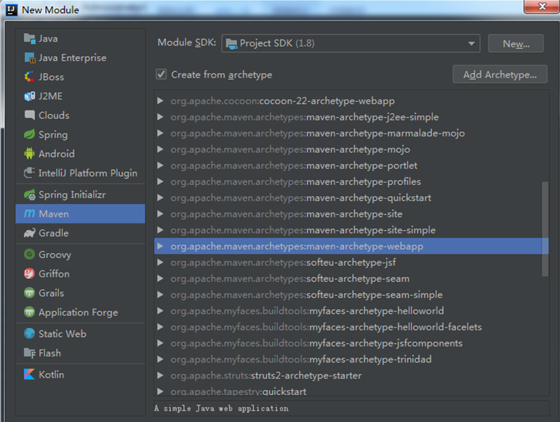Select the Gradle module type
Image resolution: width=560 pixels, height=422 pixels.
pos(80,233)
